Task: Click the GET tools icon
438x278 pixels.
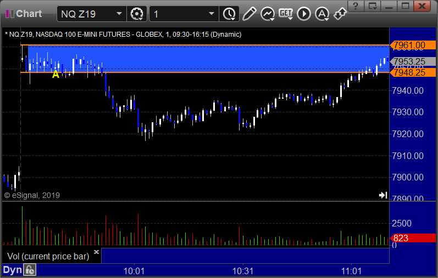Action: click(x=286, y=14)
